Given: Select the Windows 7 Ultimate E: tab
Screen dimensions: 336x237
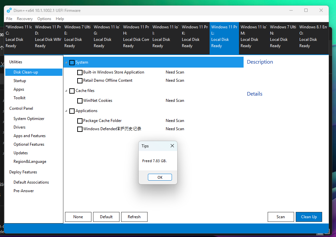Looking at the screenshot, I should [x=77, y=38].
